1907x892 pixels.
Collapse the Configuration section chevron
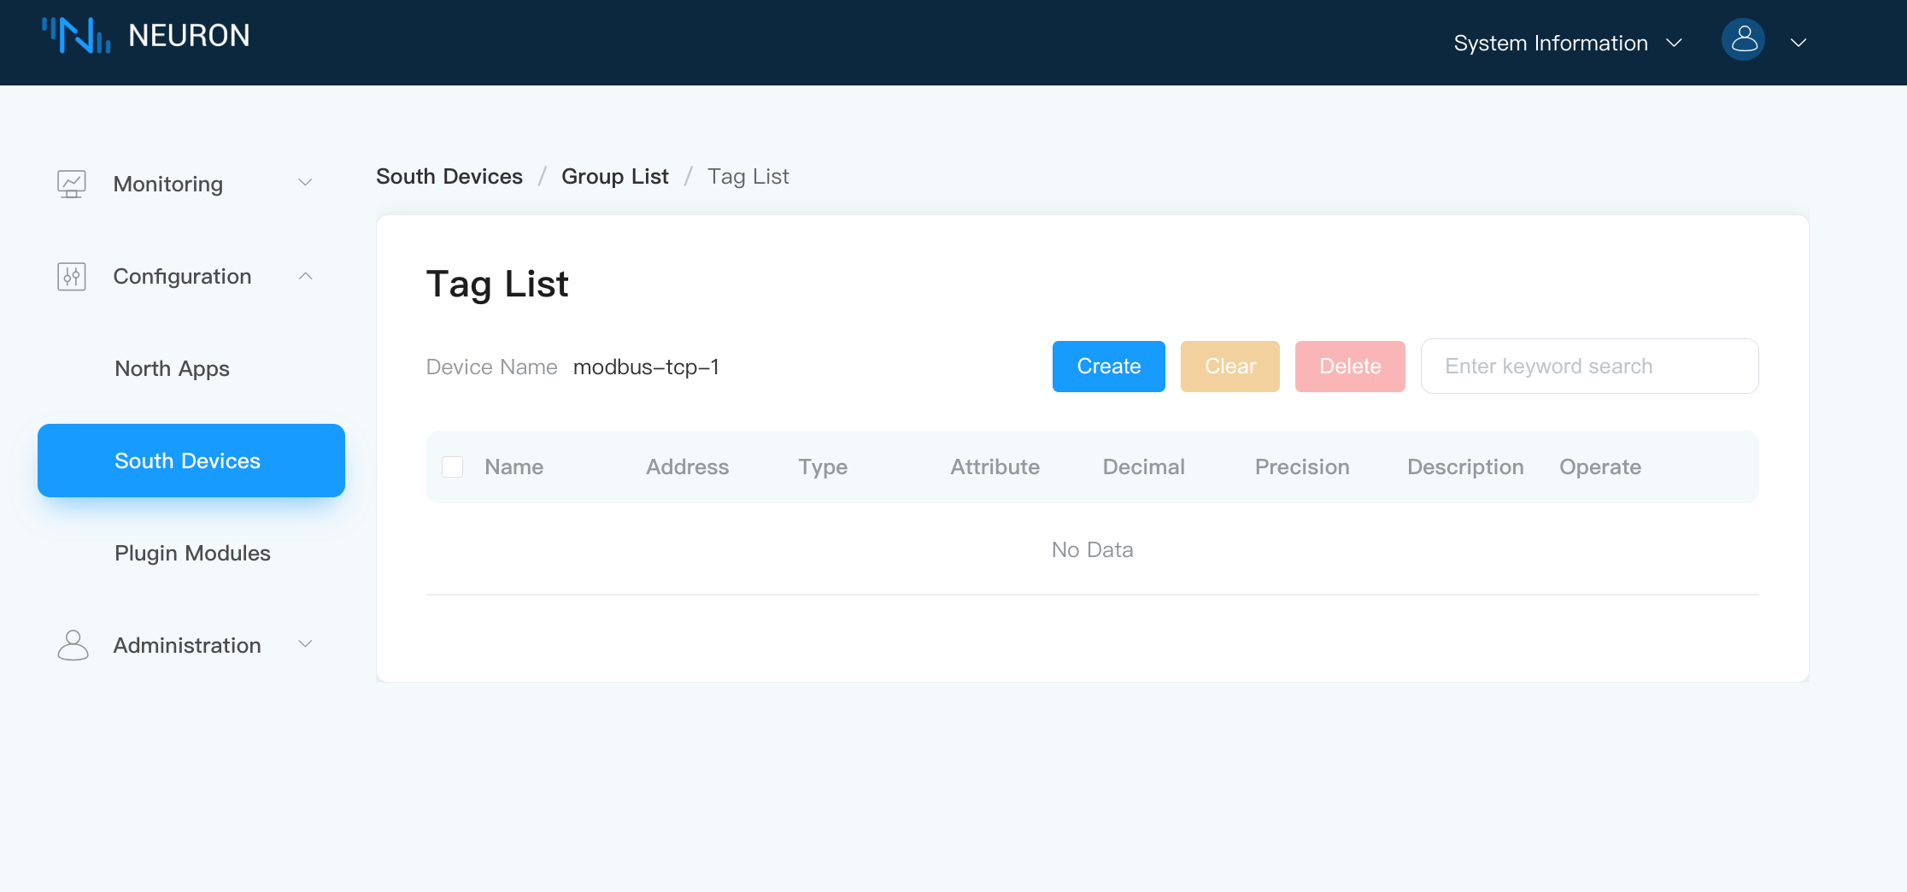(x=306, y=276)
